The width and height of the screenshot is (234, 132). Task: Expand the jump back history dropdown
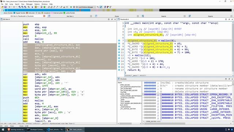pos(12,7)
